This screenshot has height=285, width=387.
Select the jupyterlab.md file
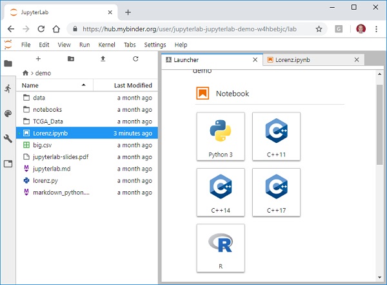[x=87, y=169]
